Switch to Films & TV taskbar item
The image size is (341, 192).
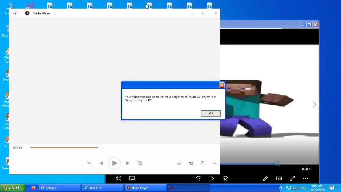[x=103, y=188]
